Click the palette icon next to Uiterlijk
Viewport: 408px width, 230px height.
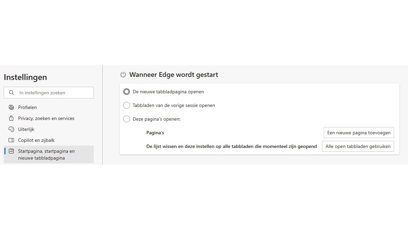pos(12,129)
